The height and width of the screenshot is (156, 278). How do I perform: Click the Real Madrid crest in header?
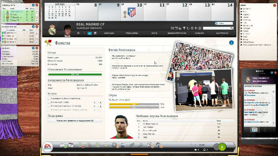52,30
